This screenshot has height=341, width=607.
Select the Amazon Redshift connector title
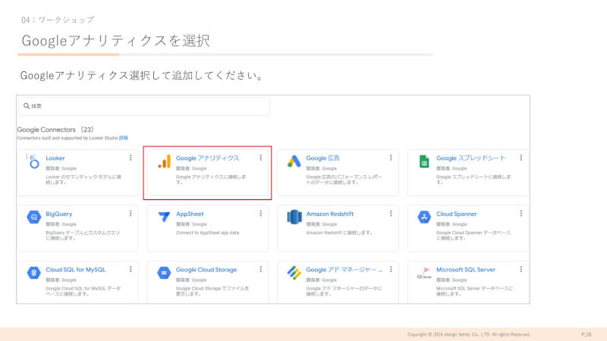click(x=330, y=214)
